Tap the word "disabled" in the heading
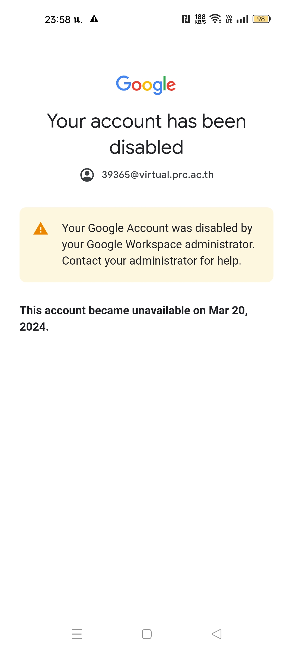 point(146,147)
